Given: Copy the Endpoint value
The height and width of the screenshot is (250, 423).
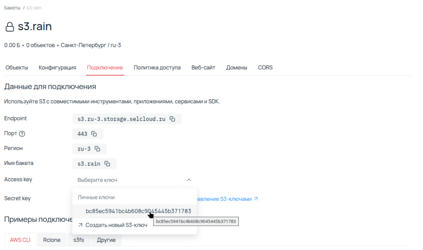Looking at the screenshot, I should 172,119.
